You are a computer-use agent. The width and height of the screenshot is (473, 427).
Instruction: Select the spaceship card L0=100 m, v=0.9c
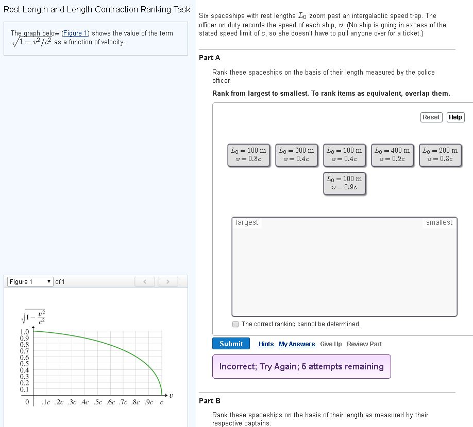click(344, 184)
